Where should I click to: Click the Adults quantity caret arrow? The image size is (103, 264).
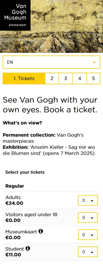92,201
